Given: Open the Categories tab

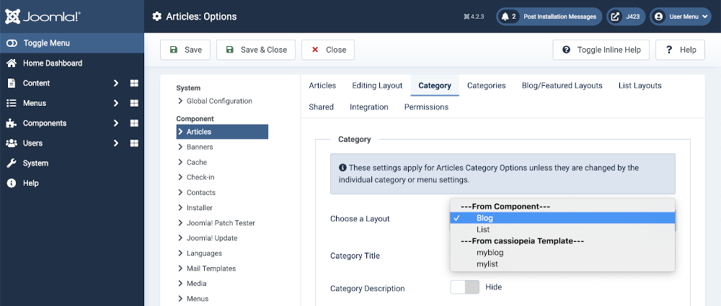Looking at the screenshot, I should [x=487, y=86].
